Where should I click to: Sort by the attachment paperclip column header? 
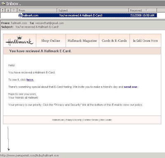coord(8,10)
